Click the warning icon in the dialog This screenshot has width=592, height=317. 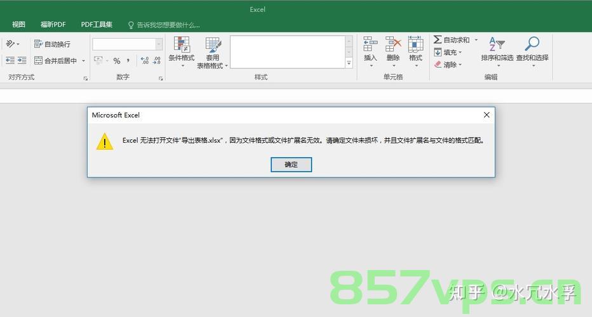(105, 141)
